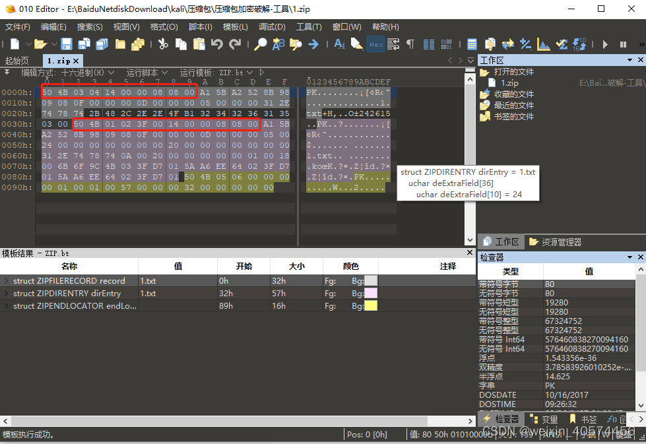Open the 脚本(I) menu
The width and height of the screenshot is (646, 444).
pos(200,27)
